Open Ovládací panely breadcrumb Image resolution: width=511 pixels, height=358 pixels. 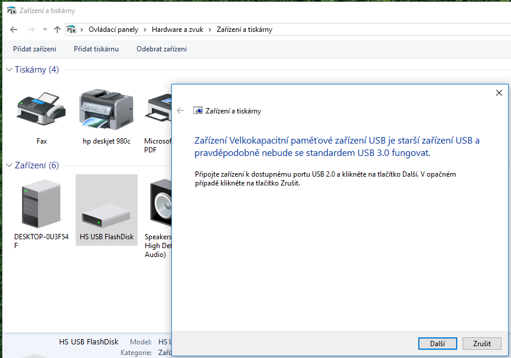(113, 30)
